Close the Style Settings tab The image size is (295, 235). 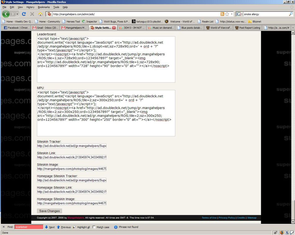click(114, 28)
